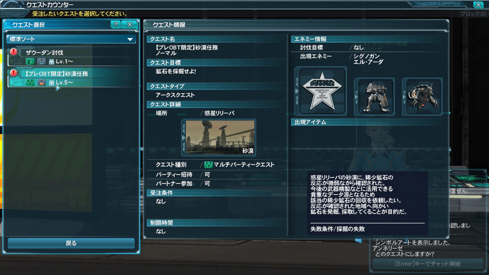Click the マルチパーティークエスト green icon
Screen dimensions: 489x275
pos(208,165)
